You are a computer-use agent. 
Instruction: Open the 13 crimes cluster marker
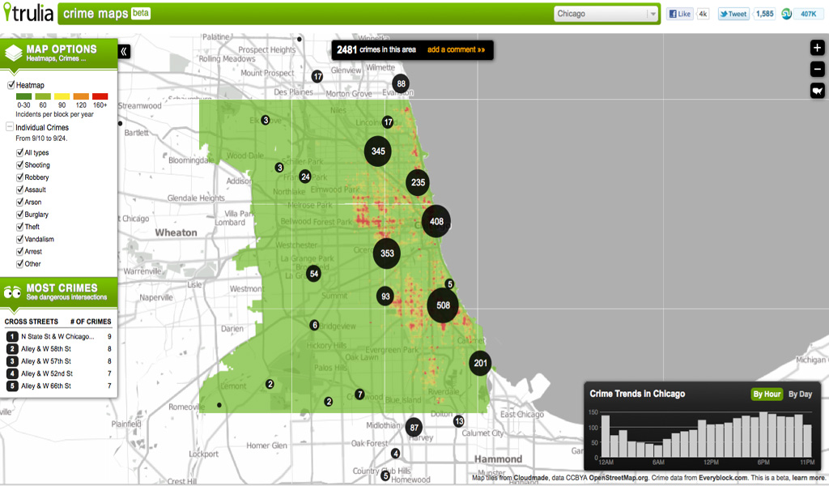point(458,421)
